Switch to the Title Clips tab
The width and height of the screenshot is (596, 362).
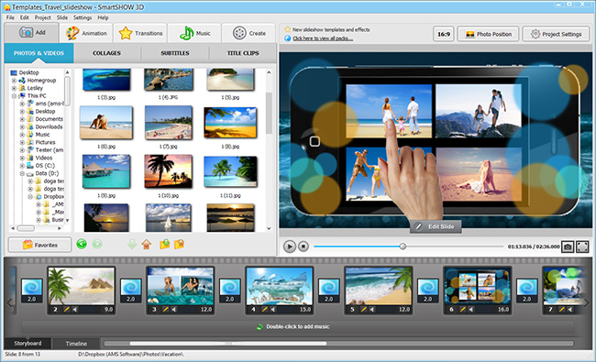243,53
